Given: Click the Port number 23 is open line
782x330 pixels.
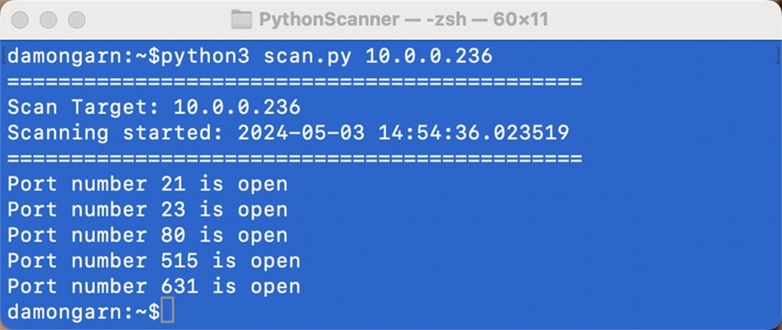Looking at the screenshot, I should click(147, 210).
